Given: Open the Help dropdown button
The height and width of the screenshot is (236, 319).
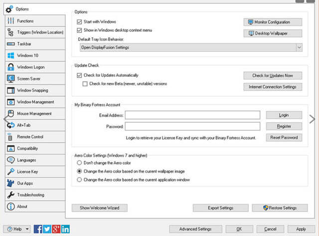Looking at the screenshot, I should tap(17, 229).
